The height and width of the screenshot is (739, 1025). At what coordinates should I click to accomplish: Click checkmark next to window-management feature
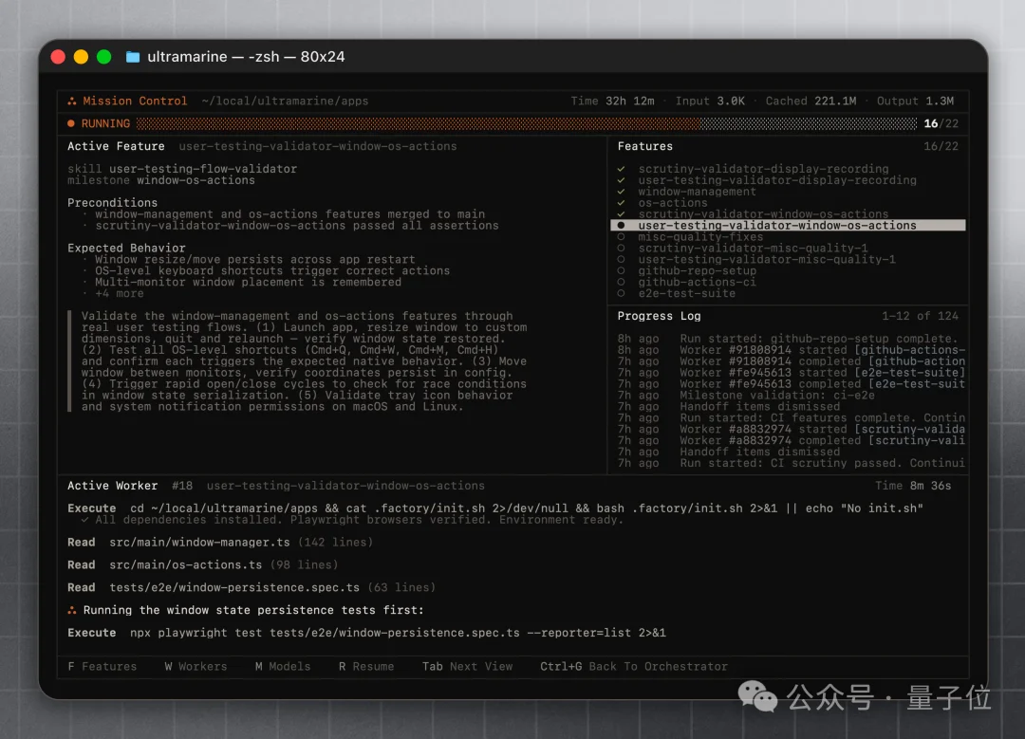621,192
